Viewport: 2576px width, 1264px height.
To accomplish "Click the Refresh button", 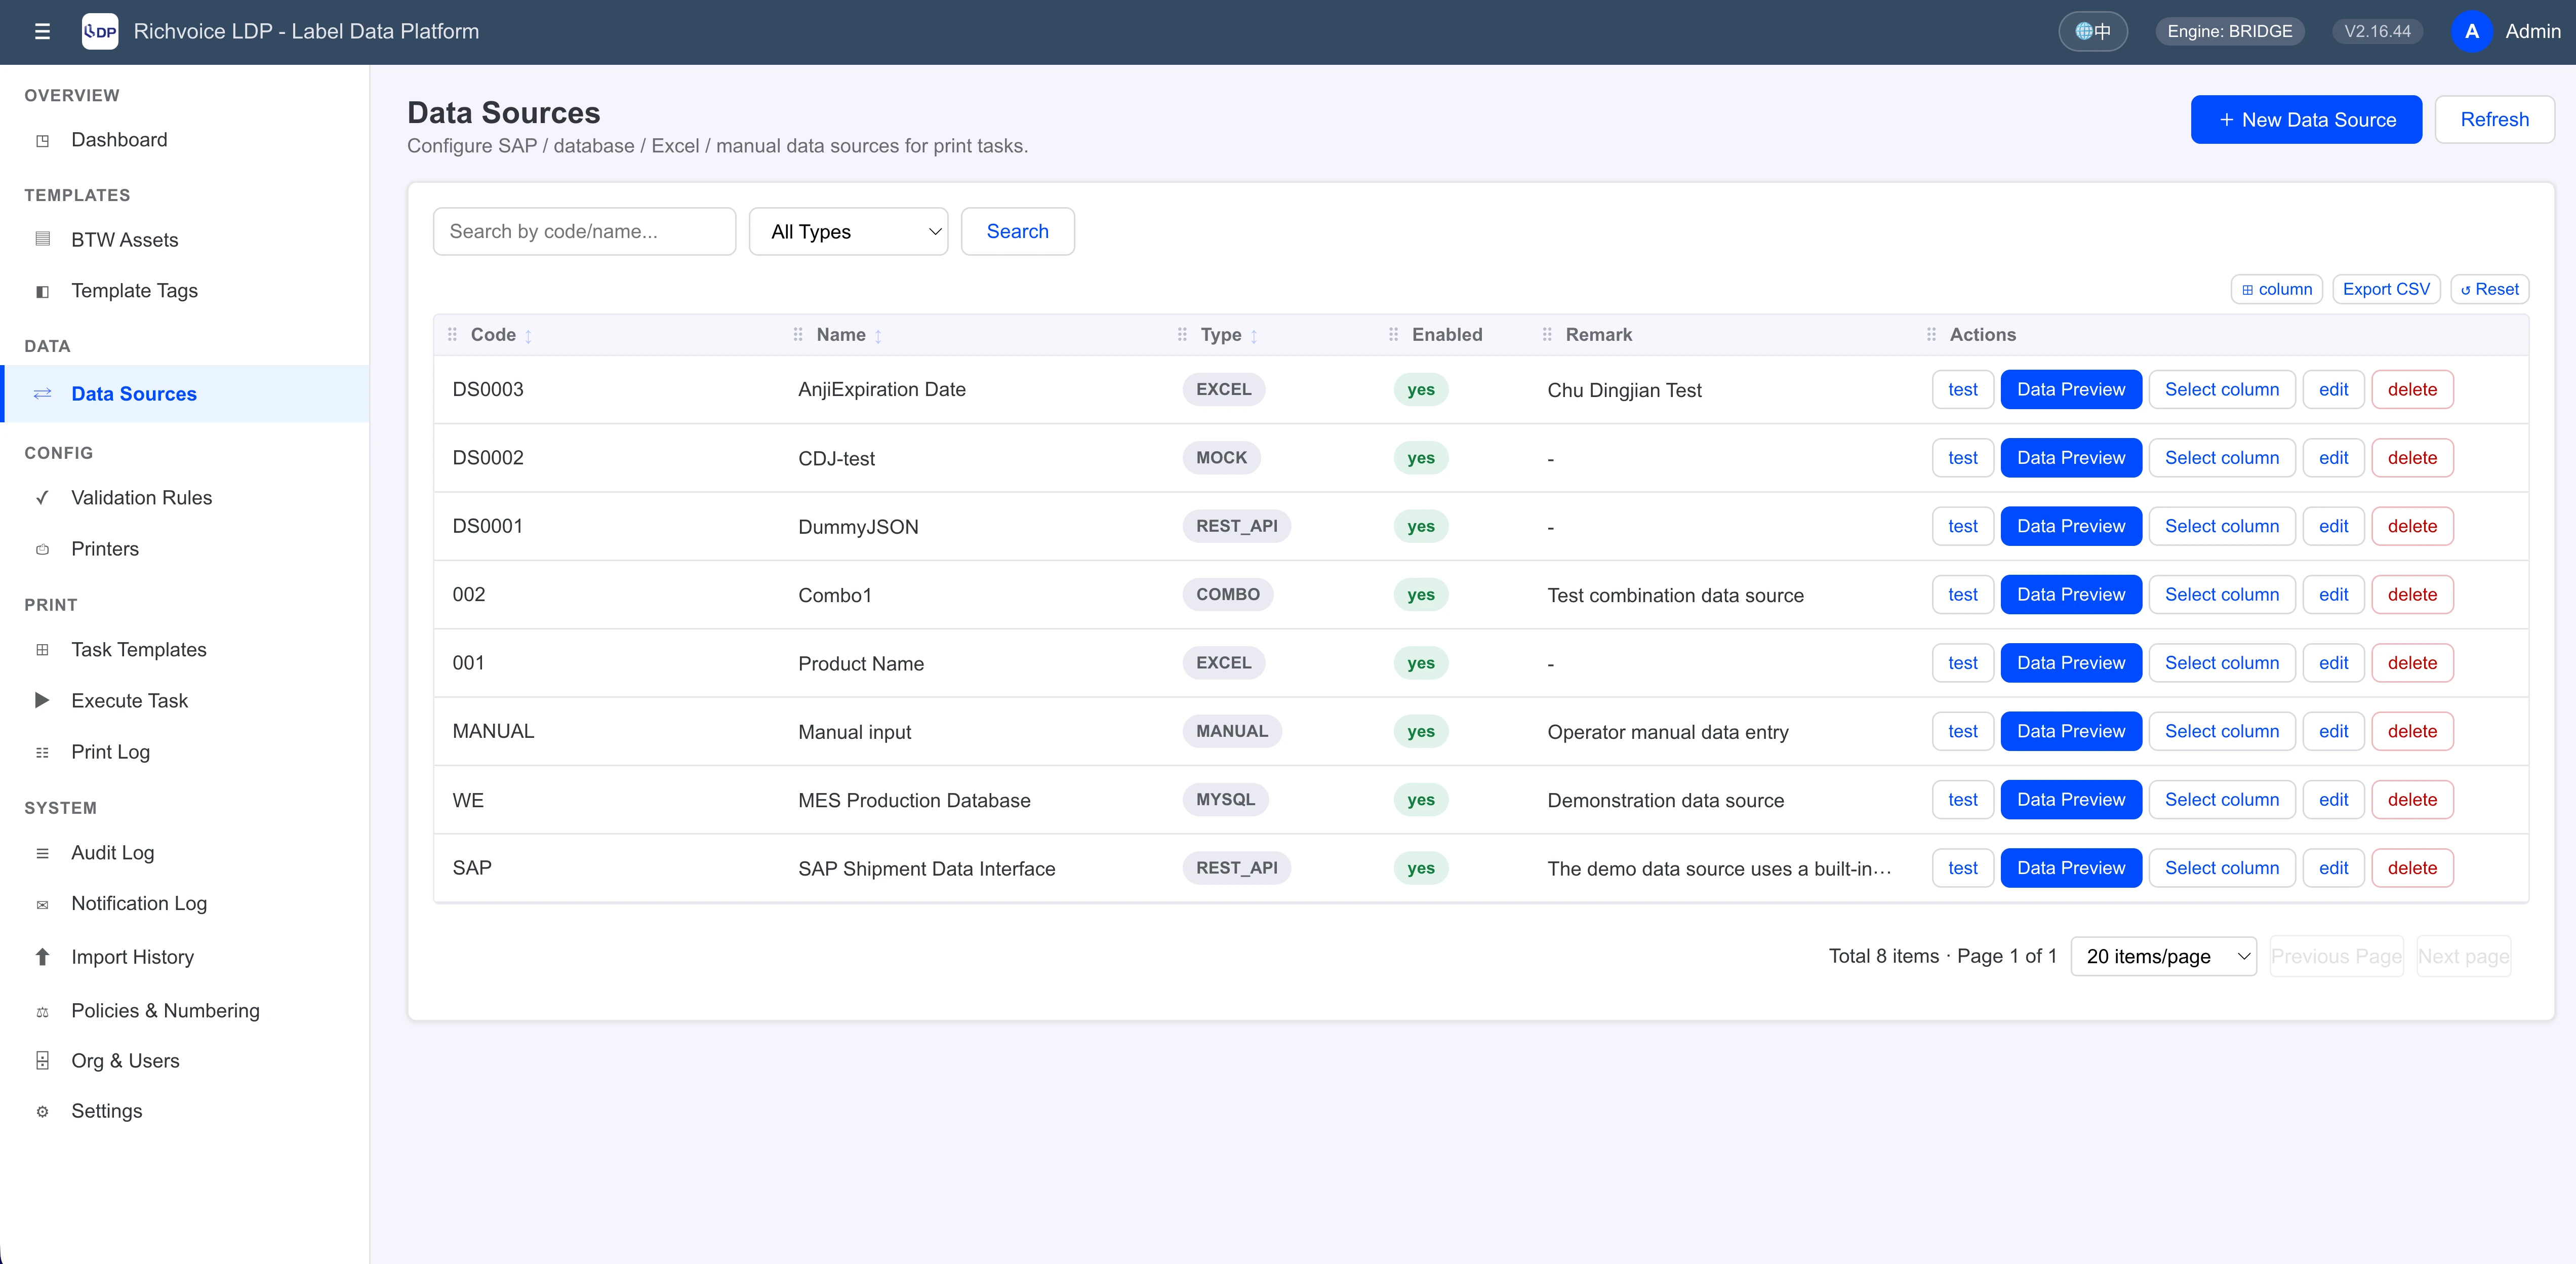I will pos(2494,119).
